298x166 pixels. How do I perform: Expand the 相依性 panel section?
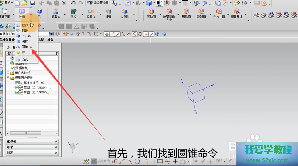[55, 142]
